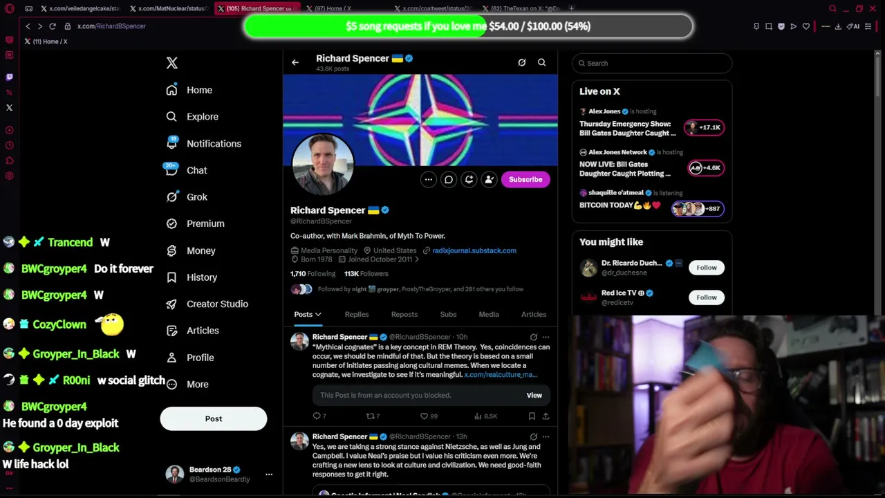Open the Beardson 28 account menu dots
Screen dimensions: 885x498
coord(269,474)
